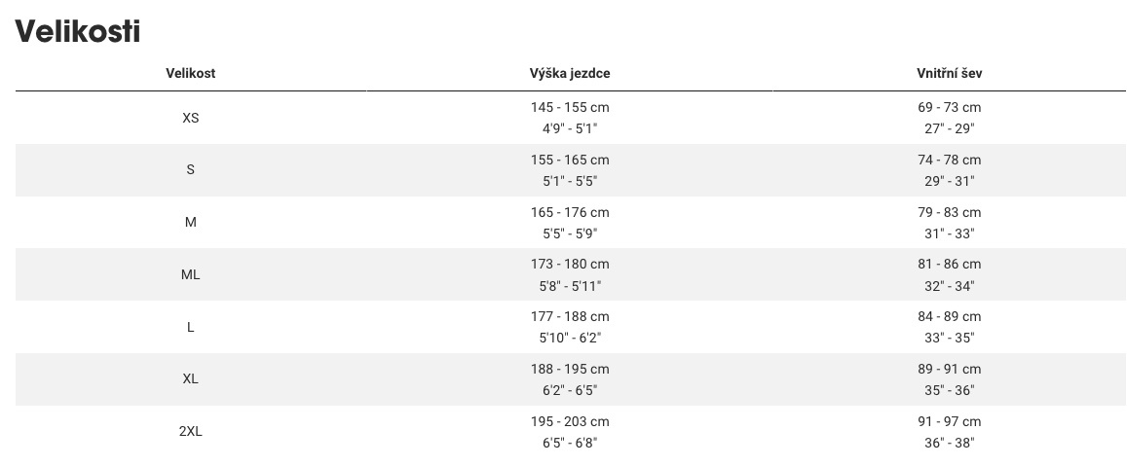
Task: Click the Výška jezdce column header
Action: 570,73
